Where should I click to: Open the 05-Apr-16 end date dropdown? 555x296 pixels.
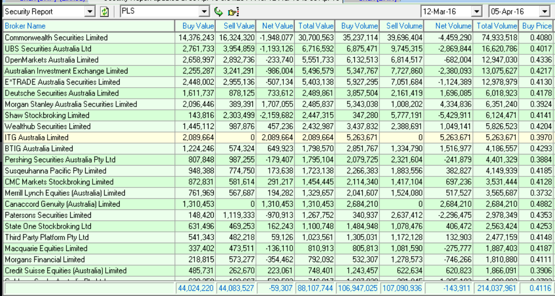(545, 11)
